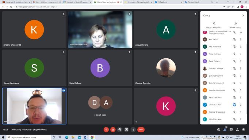Select Česlava Orlovska tile

pyautogui.click(x=166, y=68)
